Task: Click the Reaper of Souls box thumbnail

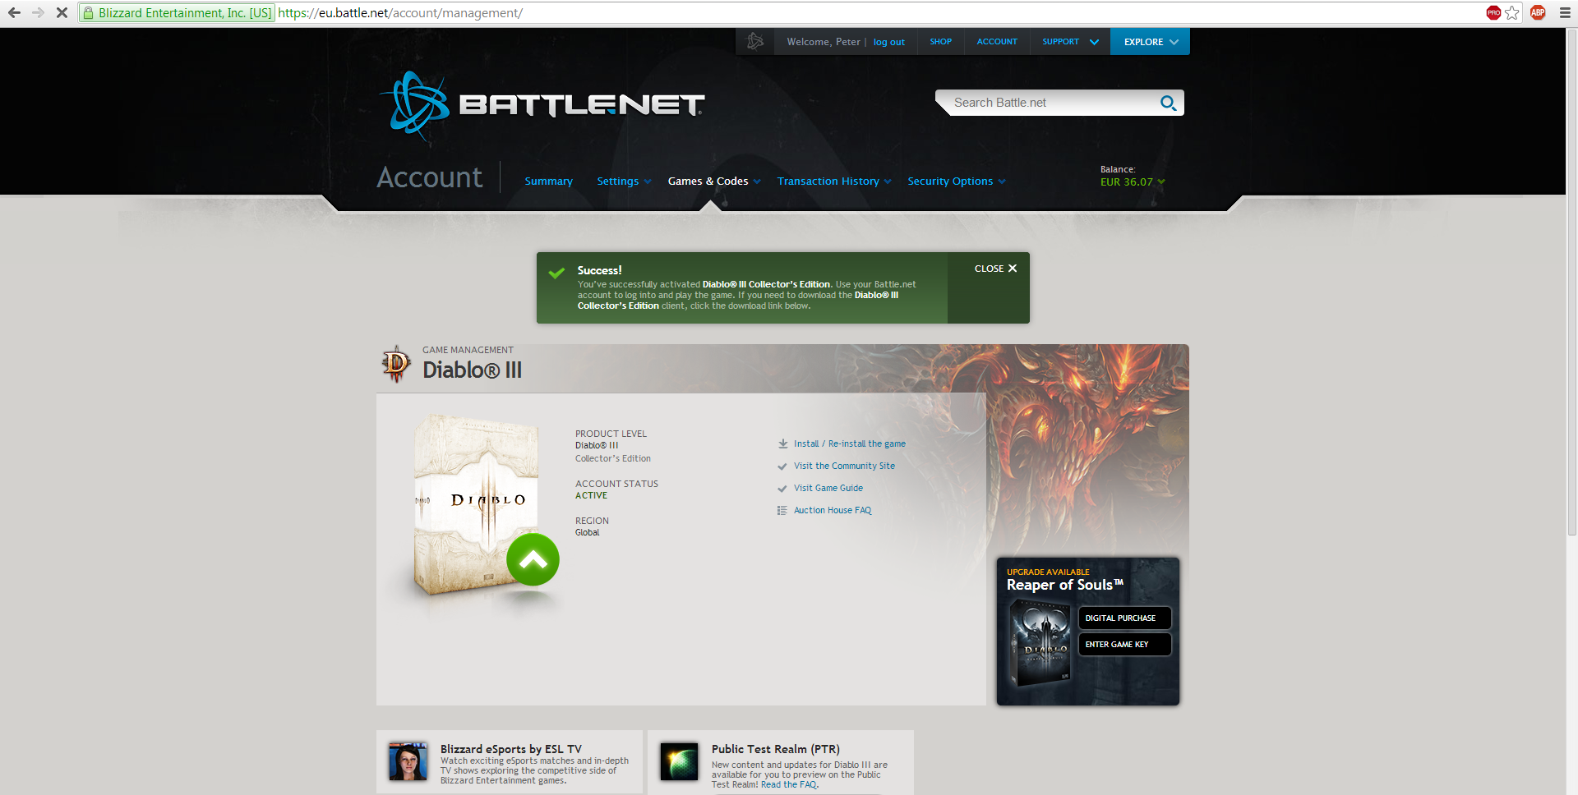Action: point(1040,641)
